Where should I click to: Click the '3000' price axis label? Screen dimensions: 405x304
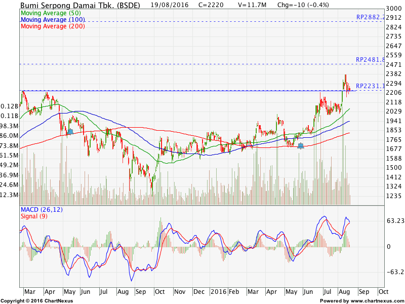(394, 9)
